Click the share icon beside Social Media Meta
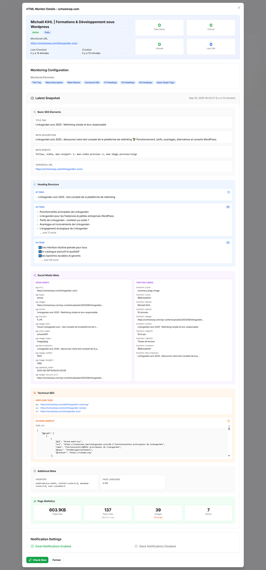This screenshot has height=570, width=266. tap(35, 275)
